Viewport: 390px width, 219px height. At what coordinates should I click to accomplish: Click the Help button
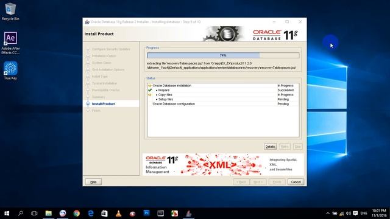(x=93, y=182)
